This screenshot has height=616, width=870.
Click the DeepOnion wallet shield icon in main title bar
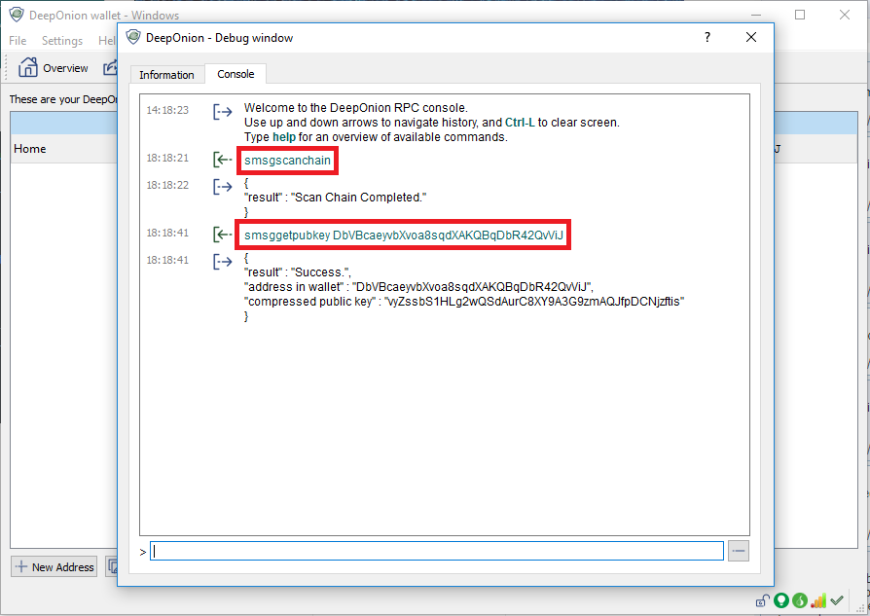click(x=17, y=15)
